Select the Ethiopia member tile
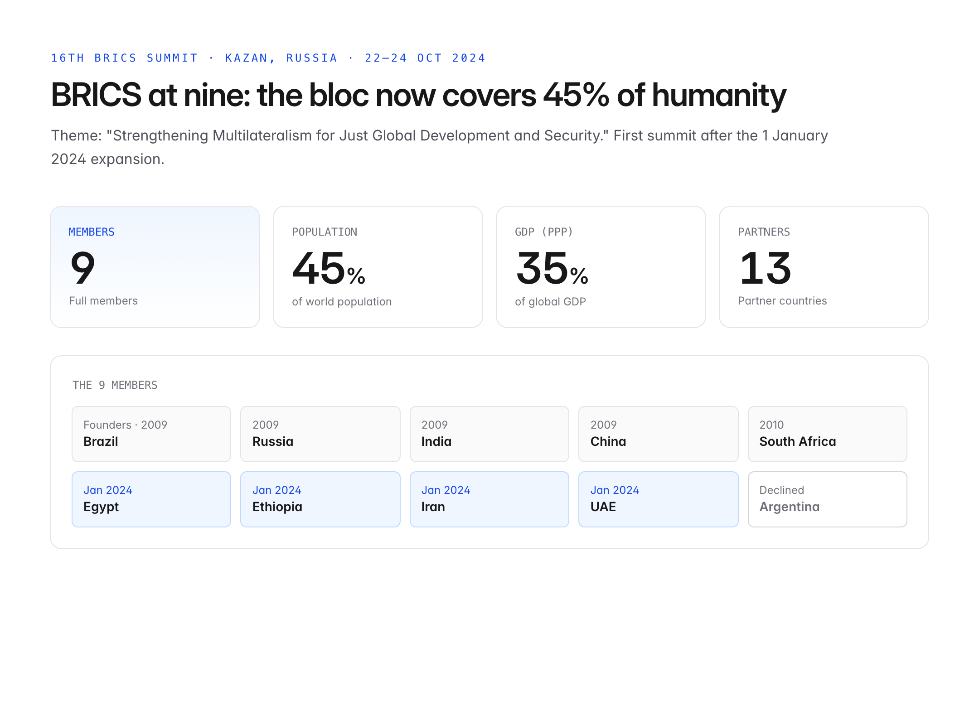 [x=320, y=499]
